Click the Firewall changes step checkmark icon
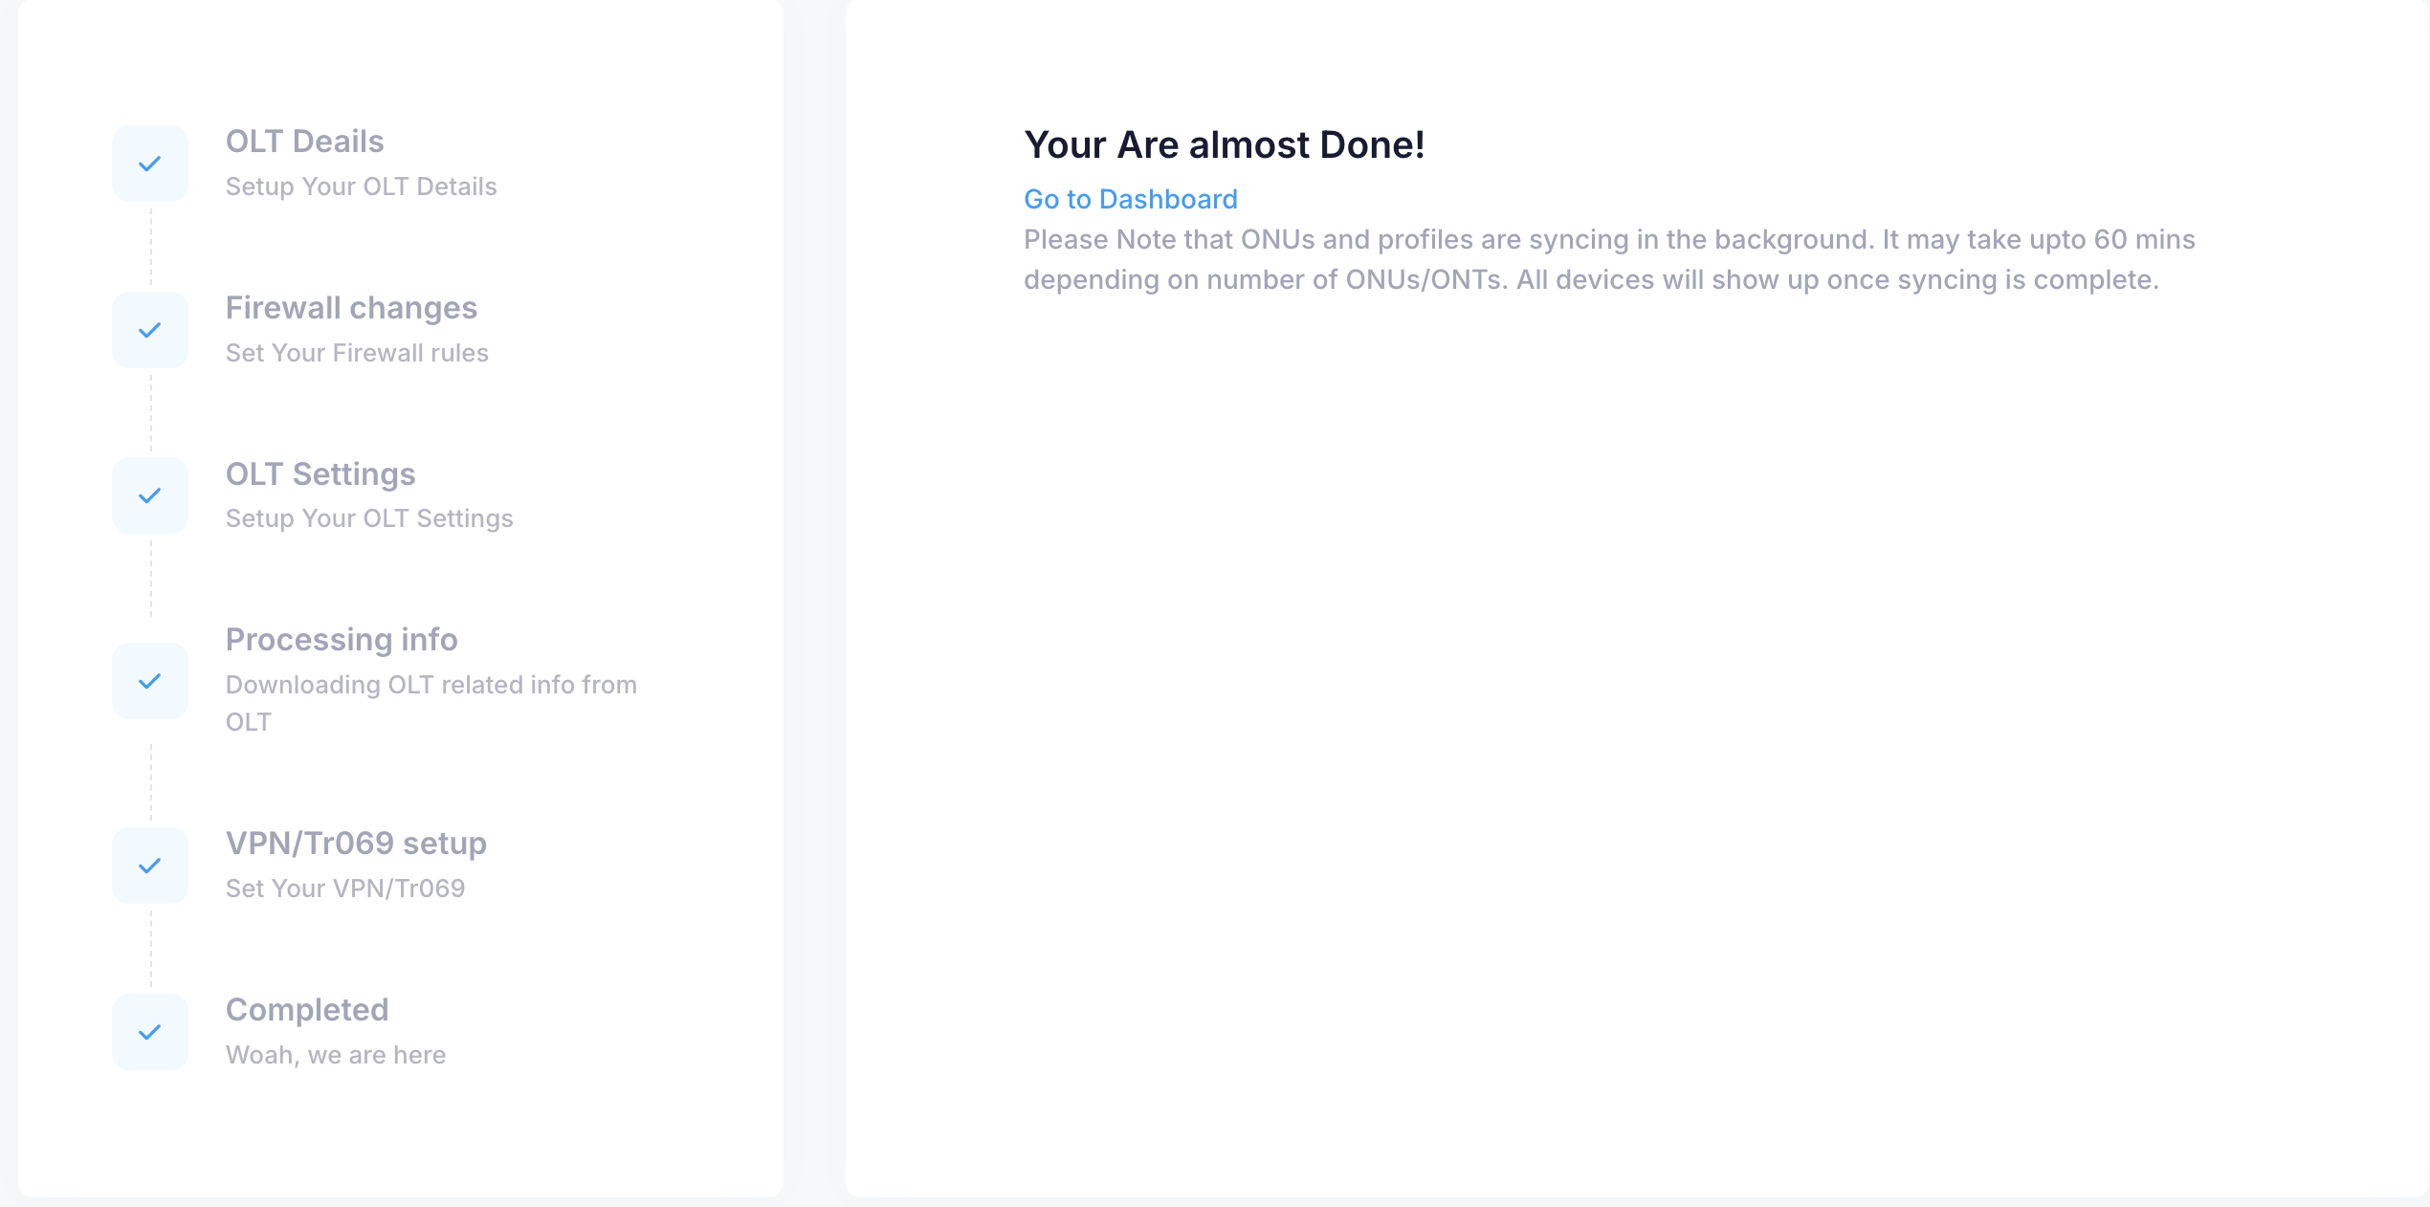 coord(150,330)
